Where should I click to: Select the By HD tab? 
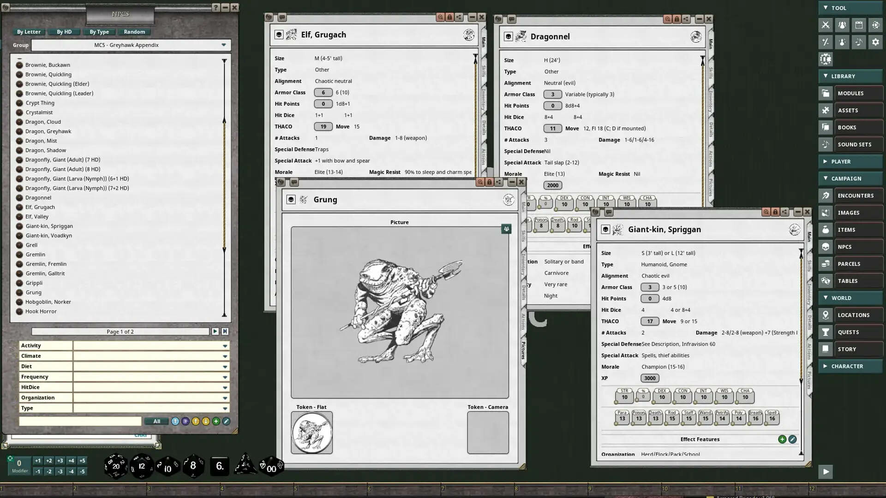click(64, 32)
